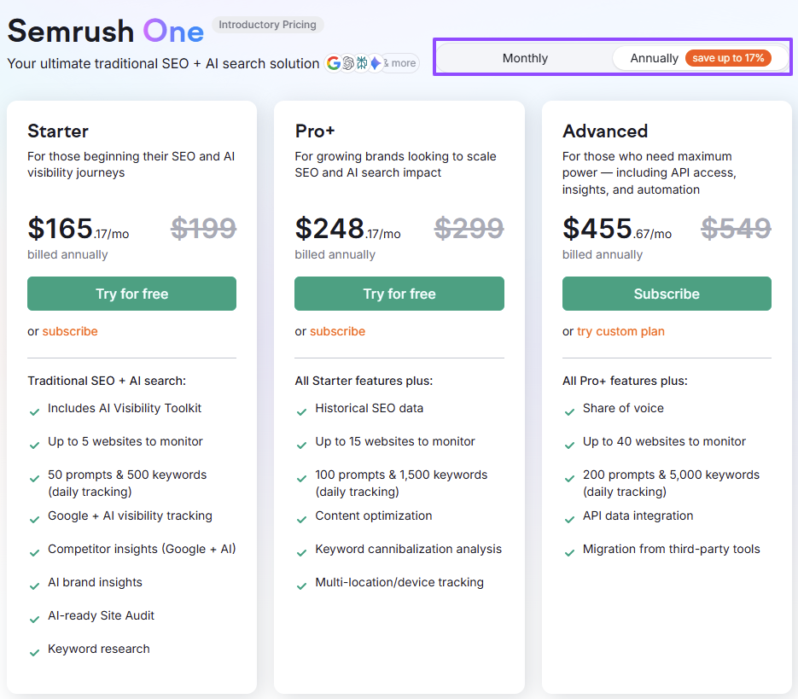Click checkmark beside "Includes AI Visibility Toolkit"
Screen dimensions: 798x699
point(34,411)
